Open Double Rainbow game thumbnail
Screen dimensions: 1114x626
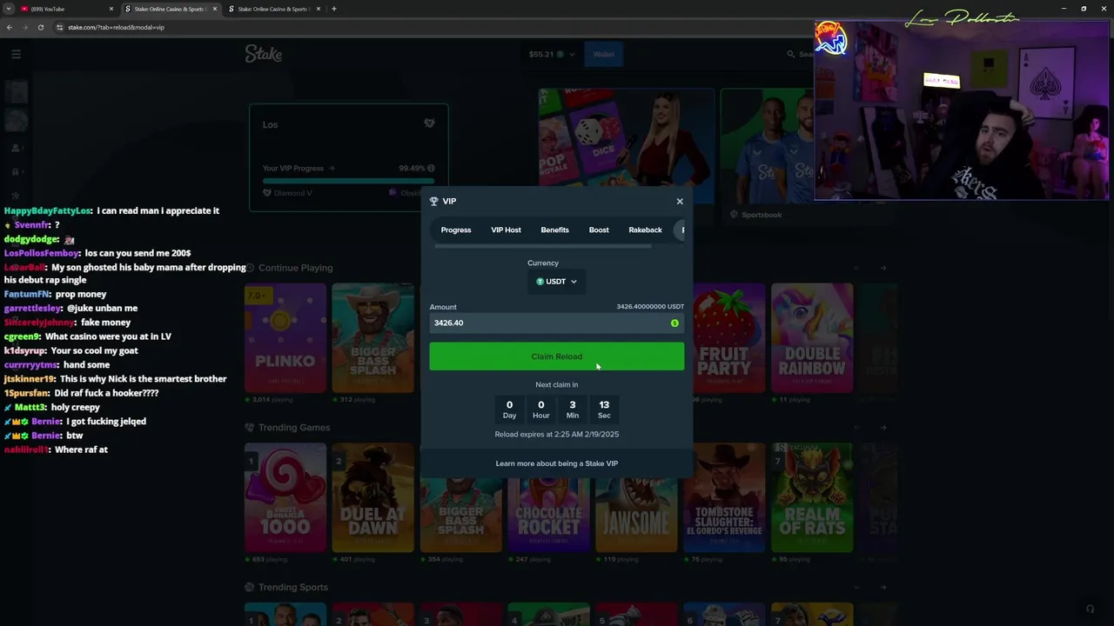(812, 337)
